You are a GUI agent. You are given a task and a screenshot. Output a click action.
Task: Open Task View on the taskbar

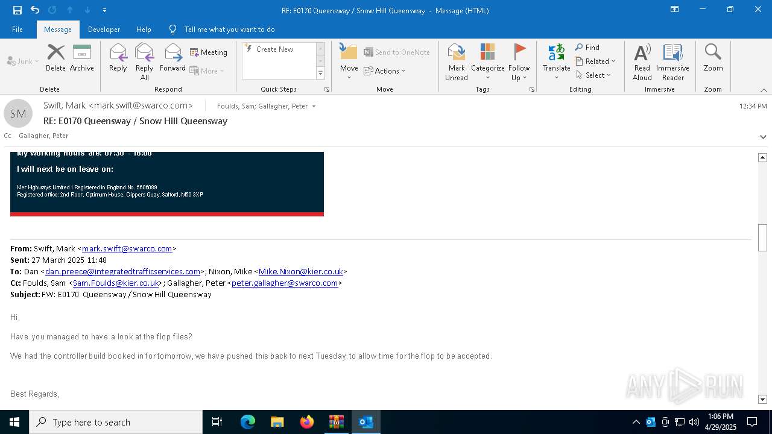pyautogui.click(x=217, y=422)
